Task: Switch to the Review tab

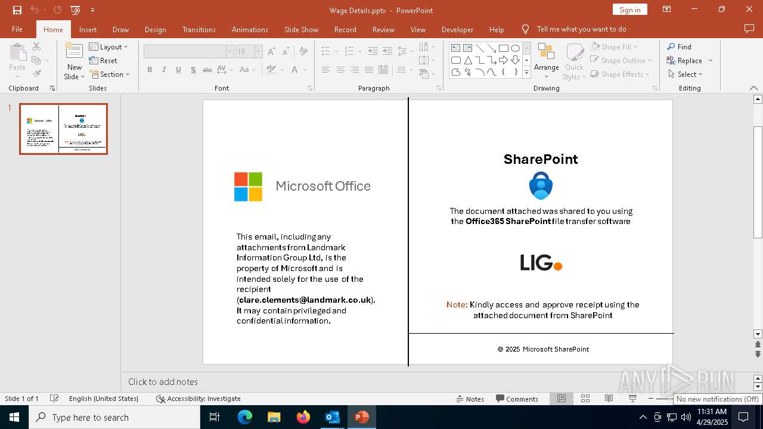Action: coord(383,29)
